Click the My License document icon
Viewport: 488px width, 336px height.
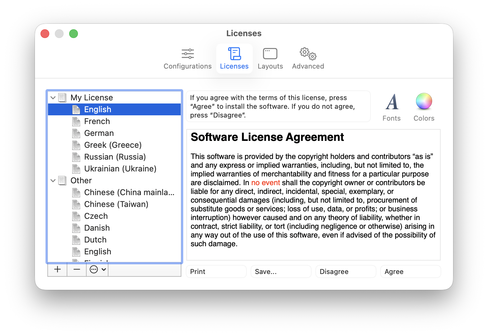(x=62, y=97)
